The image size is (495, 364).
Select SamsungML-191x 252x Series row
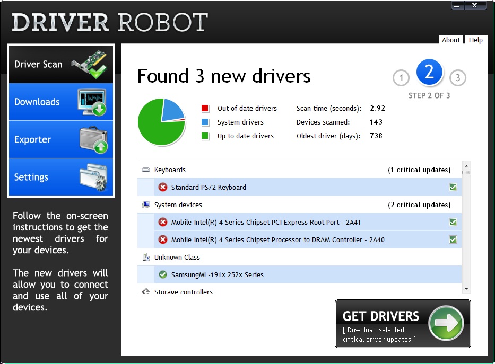[x=299, y=274]
